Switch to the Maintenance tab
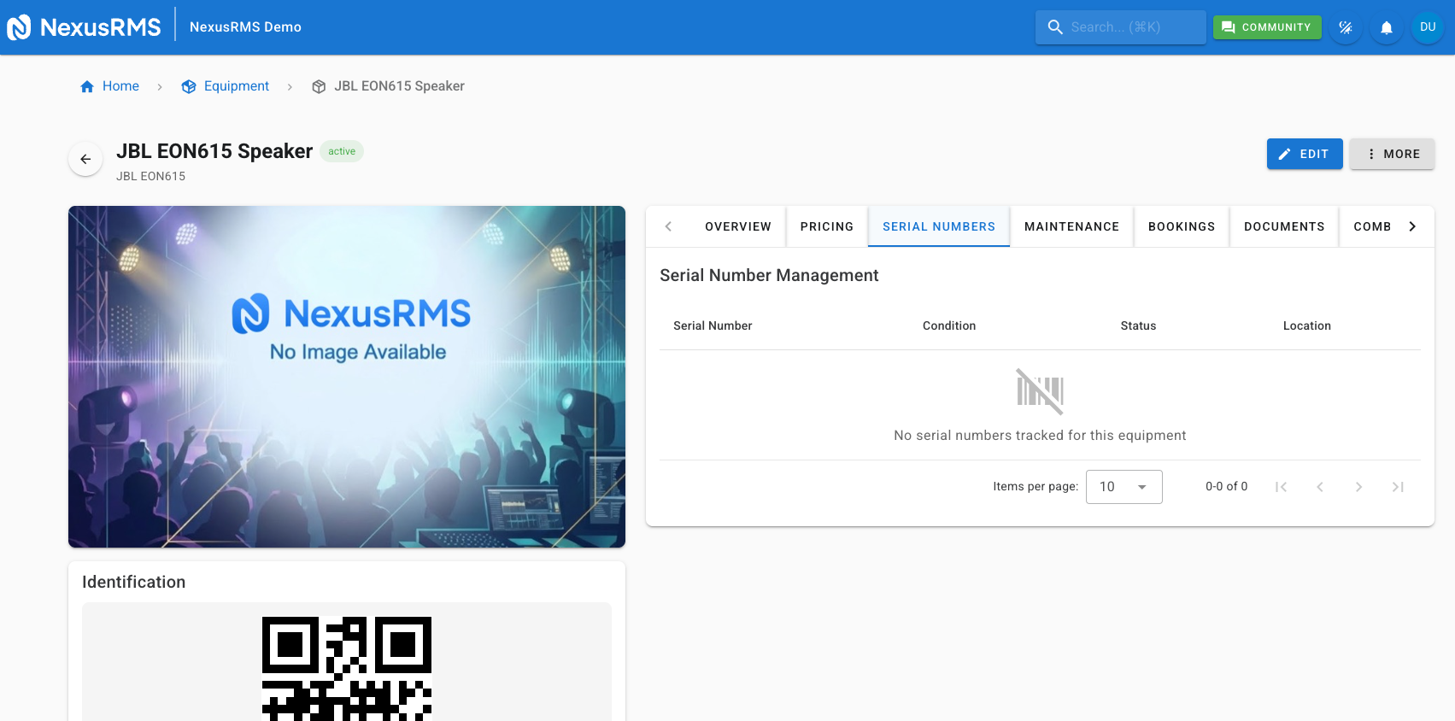This screenshot has width=1455, height=721. (x=1071, y=226)
